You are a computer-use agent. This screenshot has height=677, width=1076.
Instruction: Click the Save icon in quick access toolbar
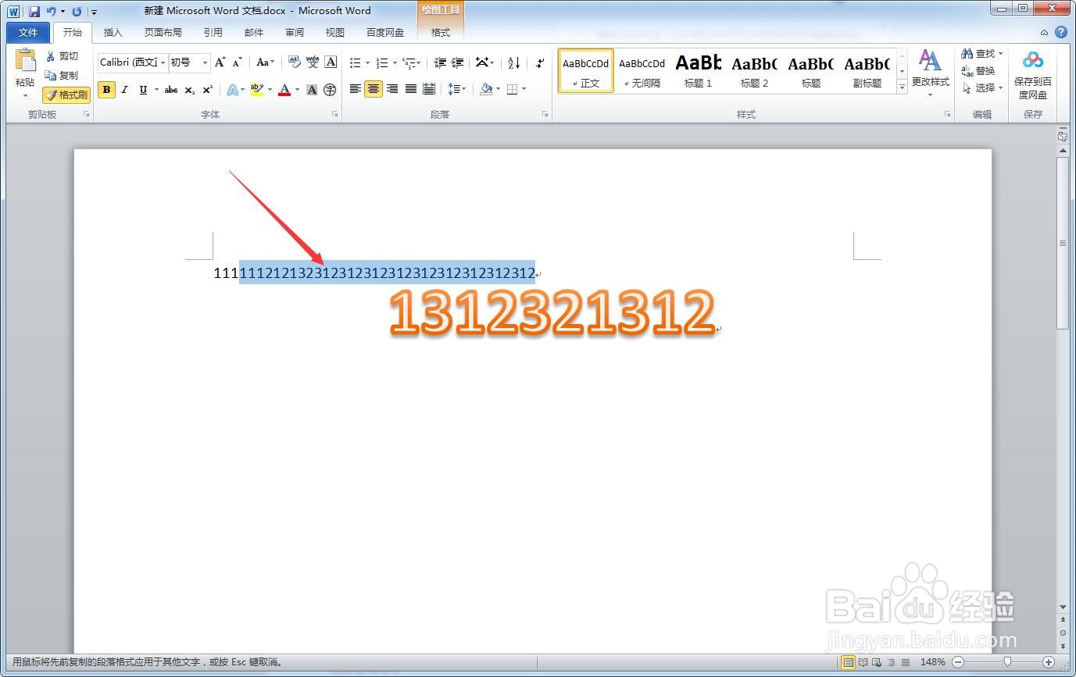[34, 12]
